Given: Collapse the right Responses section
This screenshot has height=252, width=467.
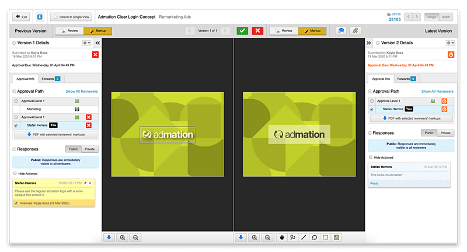Looking at the screenshot, I should (370, 133).
